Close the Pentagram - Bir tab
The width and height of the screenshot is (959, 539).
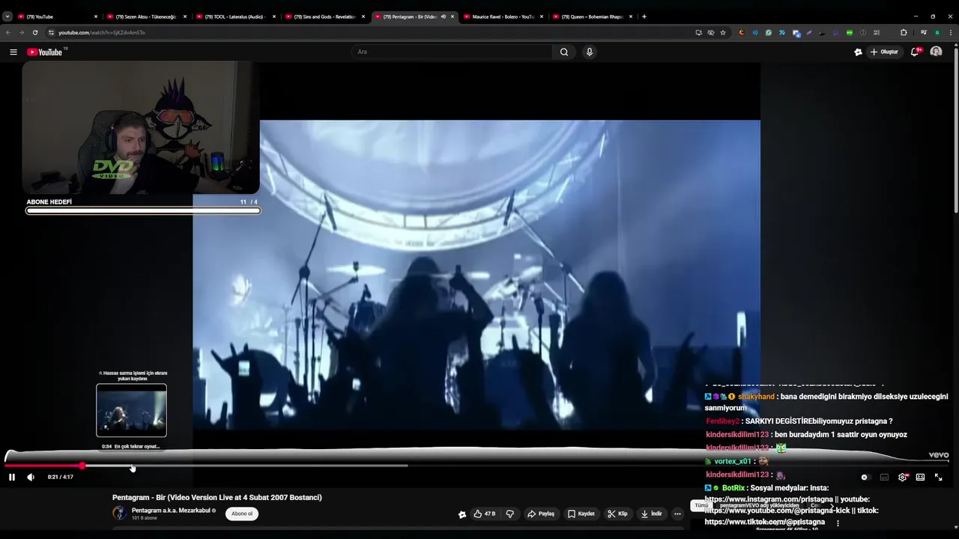pyautogui.click(x=453, y=16)
